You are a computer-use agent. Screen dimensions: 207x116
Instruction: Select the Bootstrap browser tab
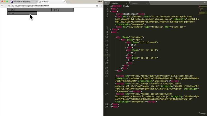click(51, 2)
